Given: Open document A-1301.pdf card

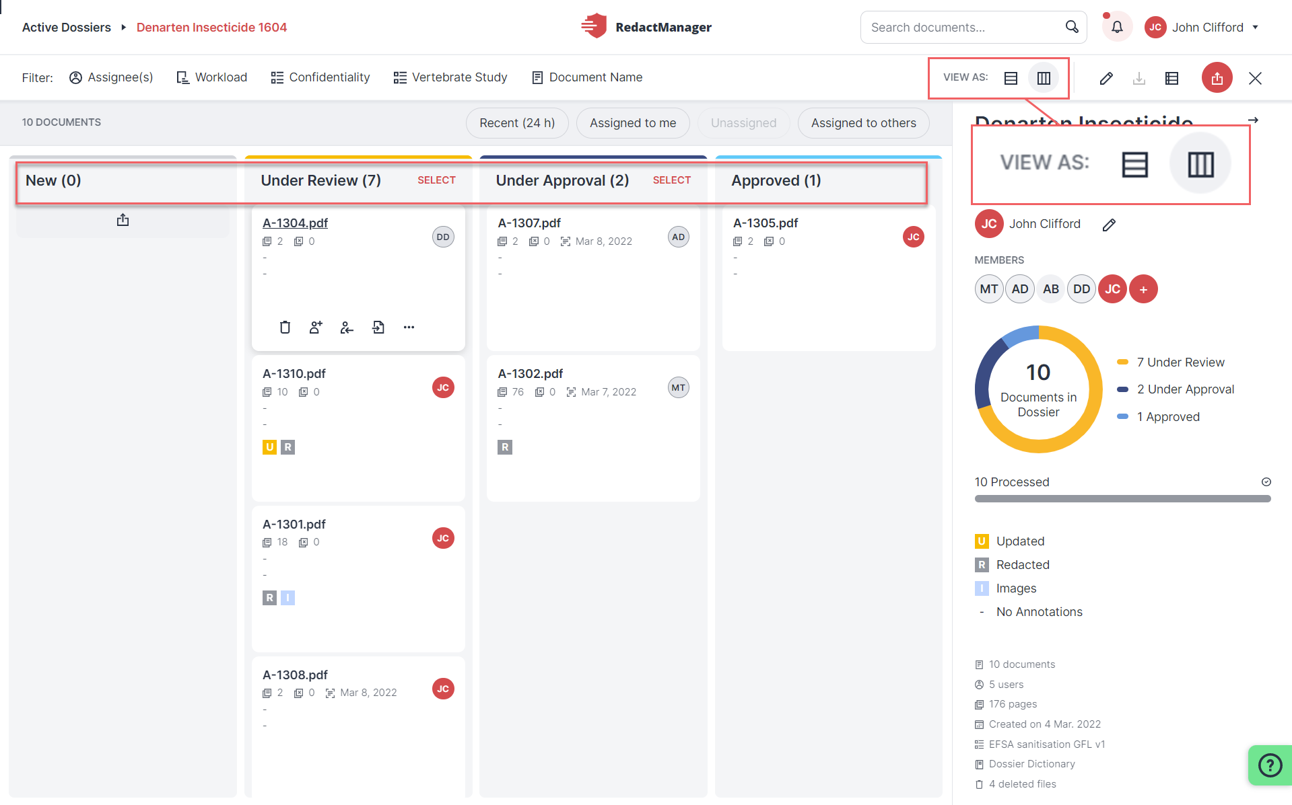Looking at the screenshot, I should click(358, 579).
